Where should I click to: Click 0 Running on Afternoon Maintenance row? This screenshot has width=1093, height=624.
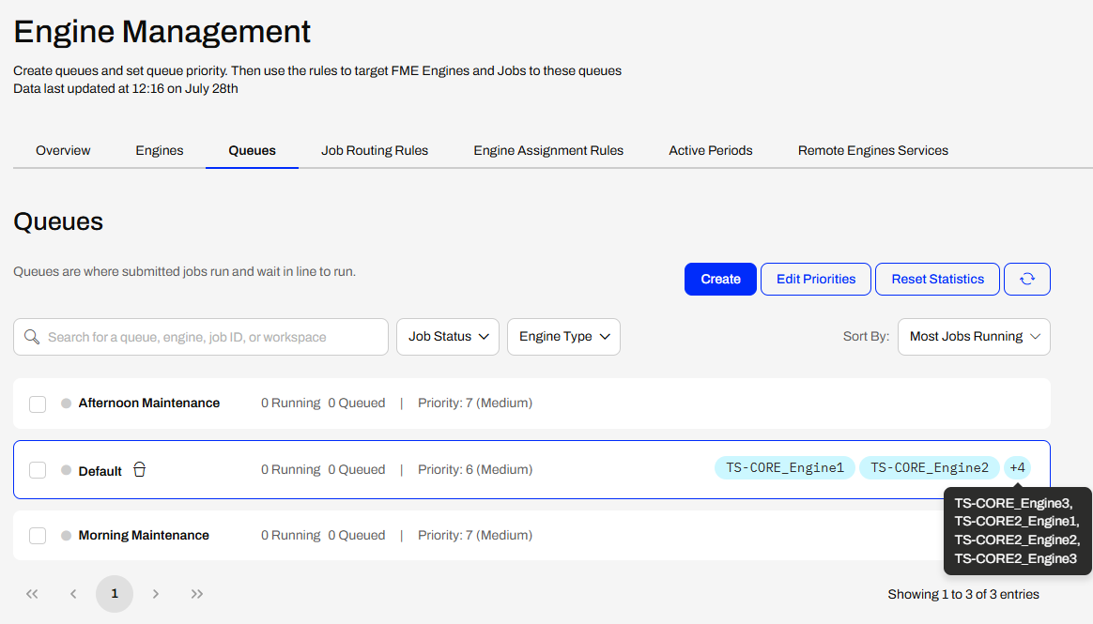tap(291, 403)
